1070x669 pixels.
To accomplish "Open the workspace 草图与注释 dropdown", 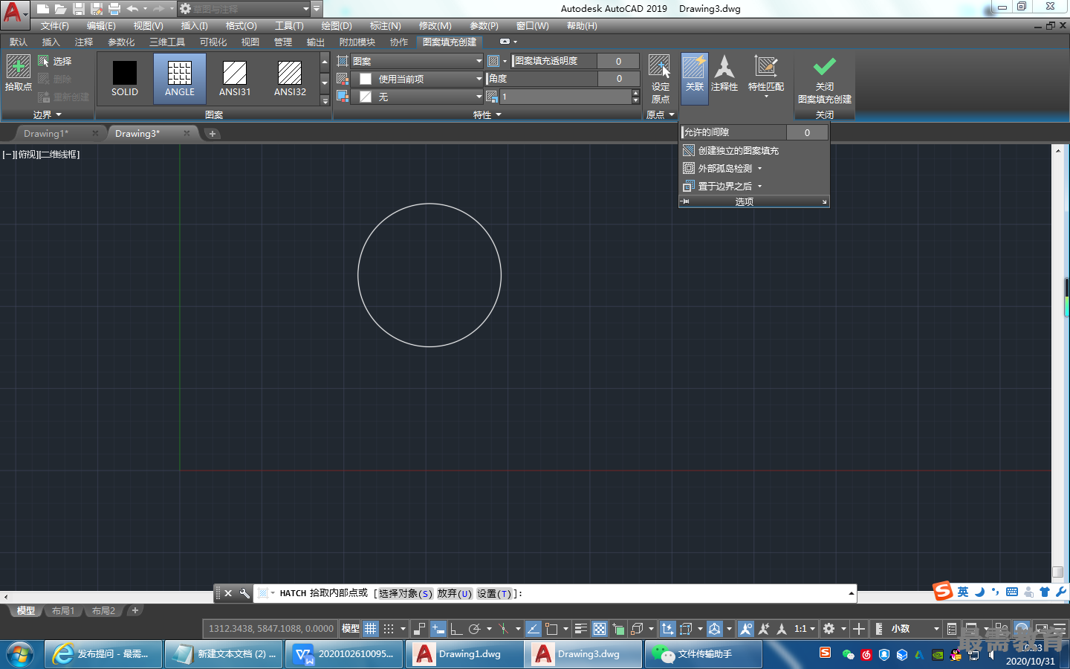I will coord(243,9).
